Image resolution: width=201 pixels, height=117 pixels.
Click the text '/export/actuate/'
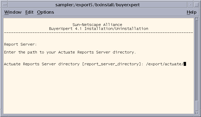click(x=165, y=64)
